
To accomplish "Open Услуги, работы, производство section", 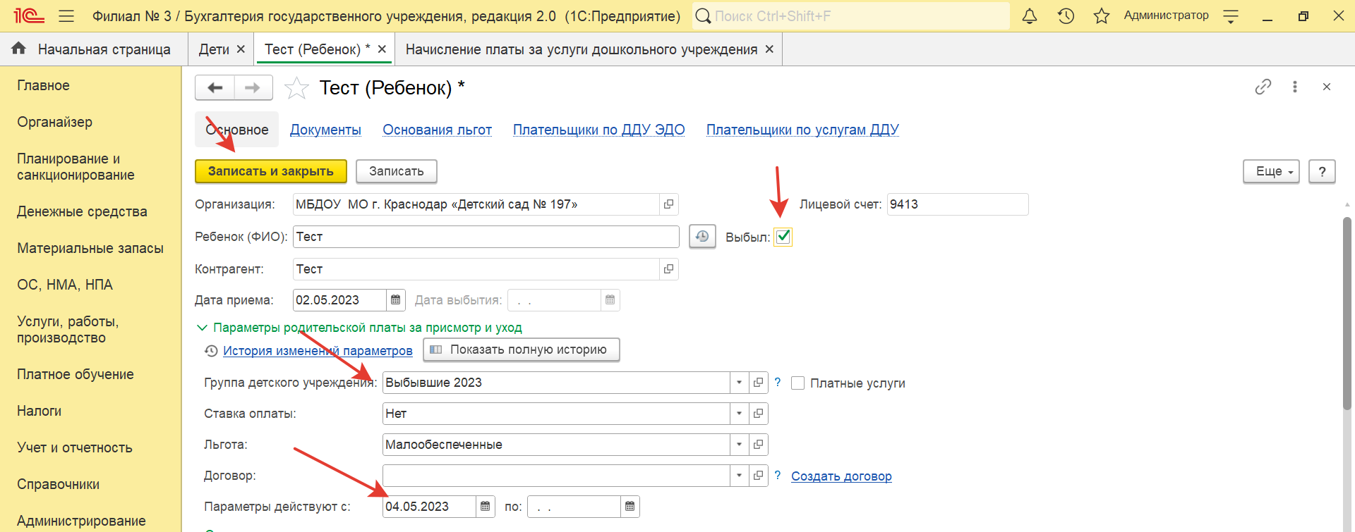I will click(68, 329).
